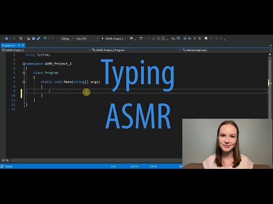273x204 pixels.
Task: Click the Ch 14 status indicator
Action: pos(154,167)
